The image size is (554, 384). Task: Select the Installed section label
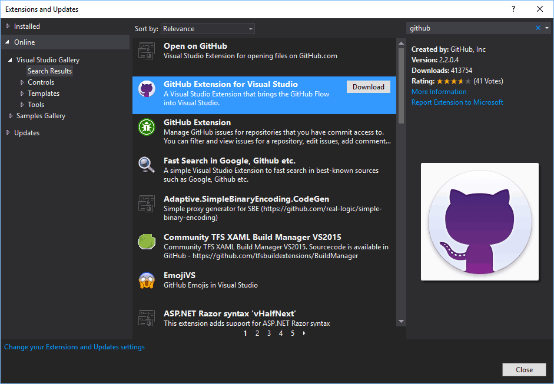[27, 26]
